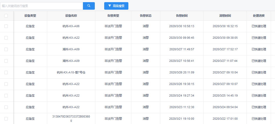Image resolution: width=275 pixels, height=124 pixels.
Task: Click the 处理进度 column header
Action: click(259, 16)
